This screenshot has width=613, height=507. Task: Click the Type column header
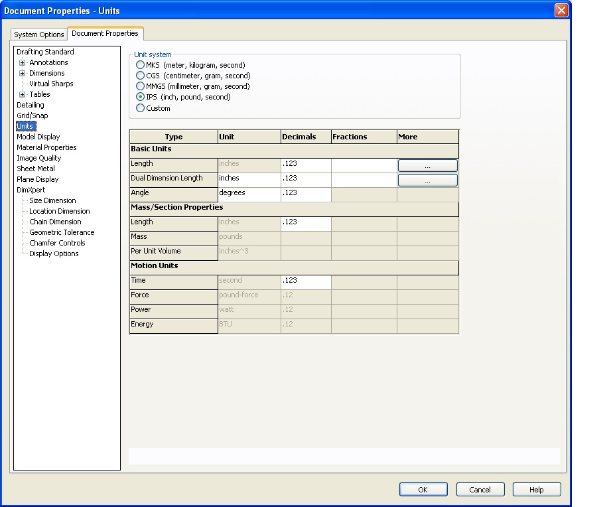click(x=174, y=137)
